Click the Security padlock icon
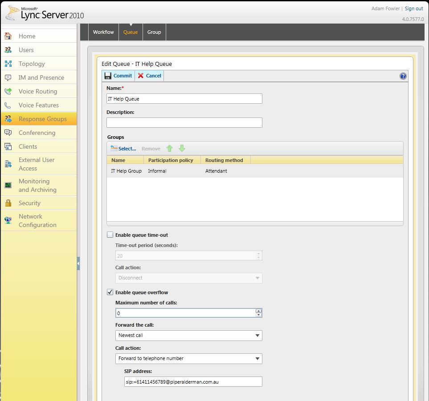The image size is (429, 401). coord(8,203)
